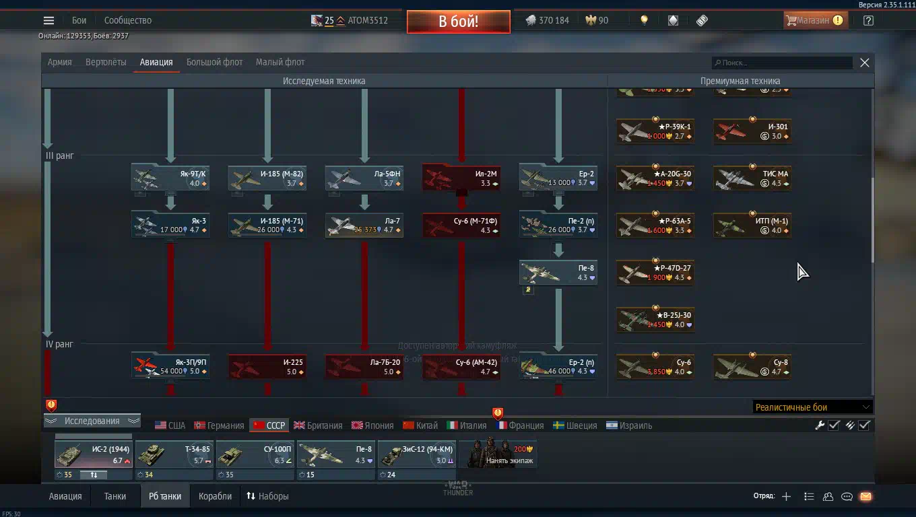This screenshot has height=517, width=916.
Task: Close the research tree window
Action: coord(865,63)
